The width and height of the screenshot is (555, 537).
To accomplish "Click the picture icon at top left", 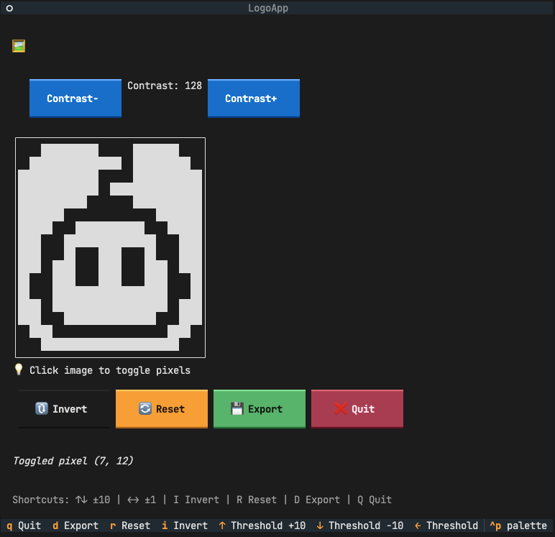I will tap(19, 46).
